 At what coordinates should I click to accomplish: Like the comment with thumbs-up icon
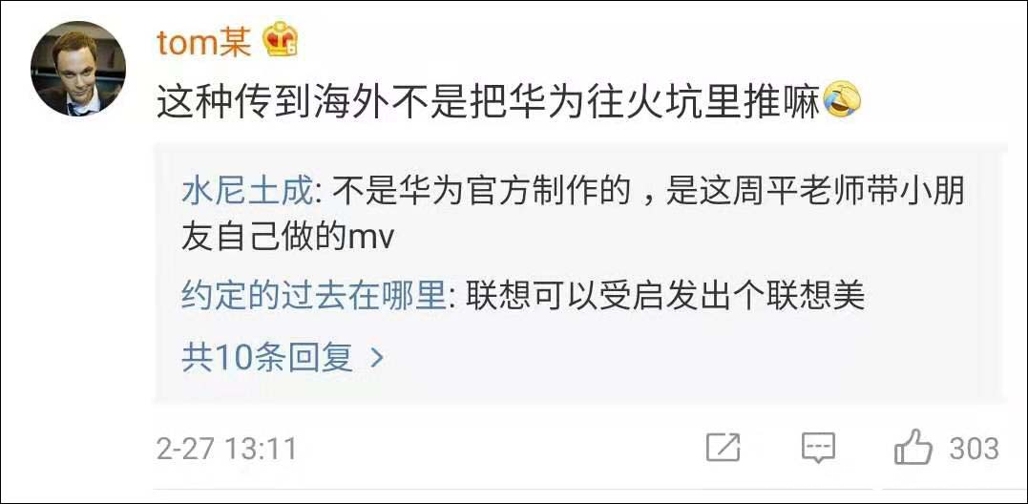coord(913,447)
